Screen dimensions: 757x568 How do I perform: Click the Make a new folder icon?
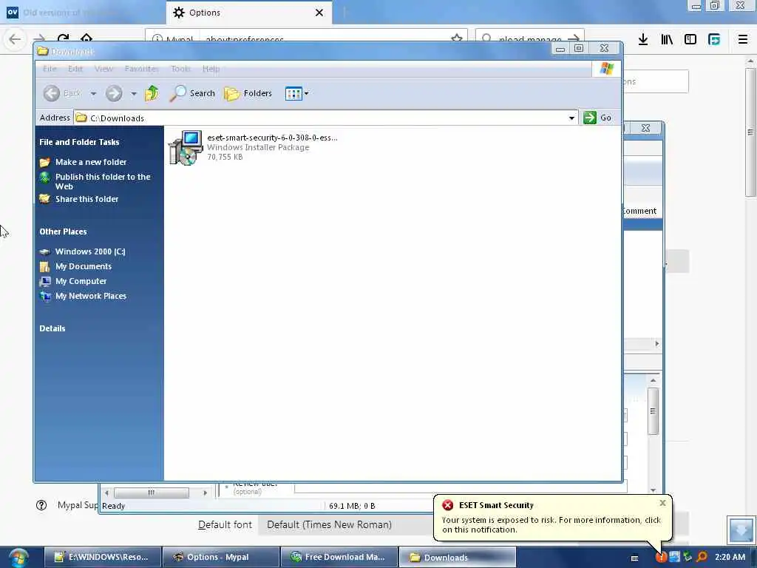[x=45, y=162]
